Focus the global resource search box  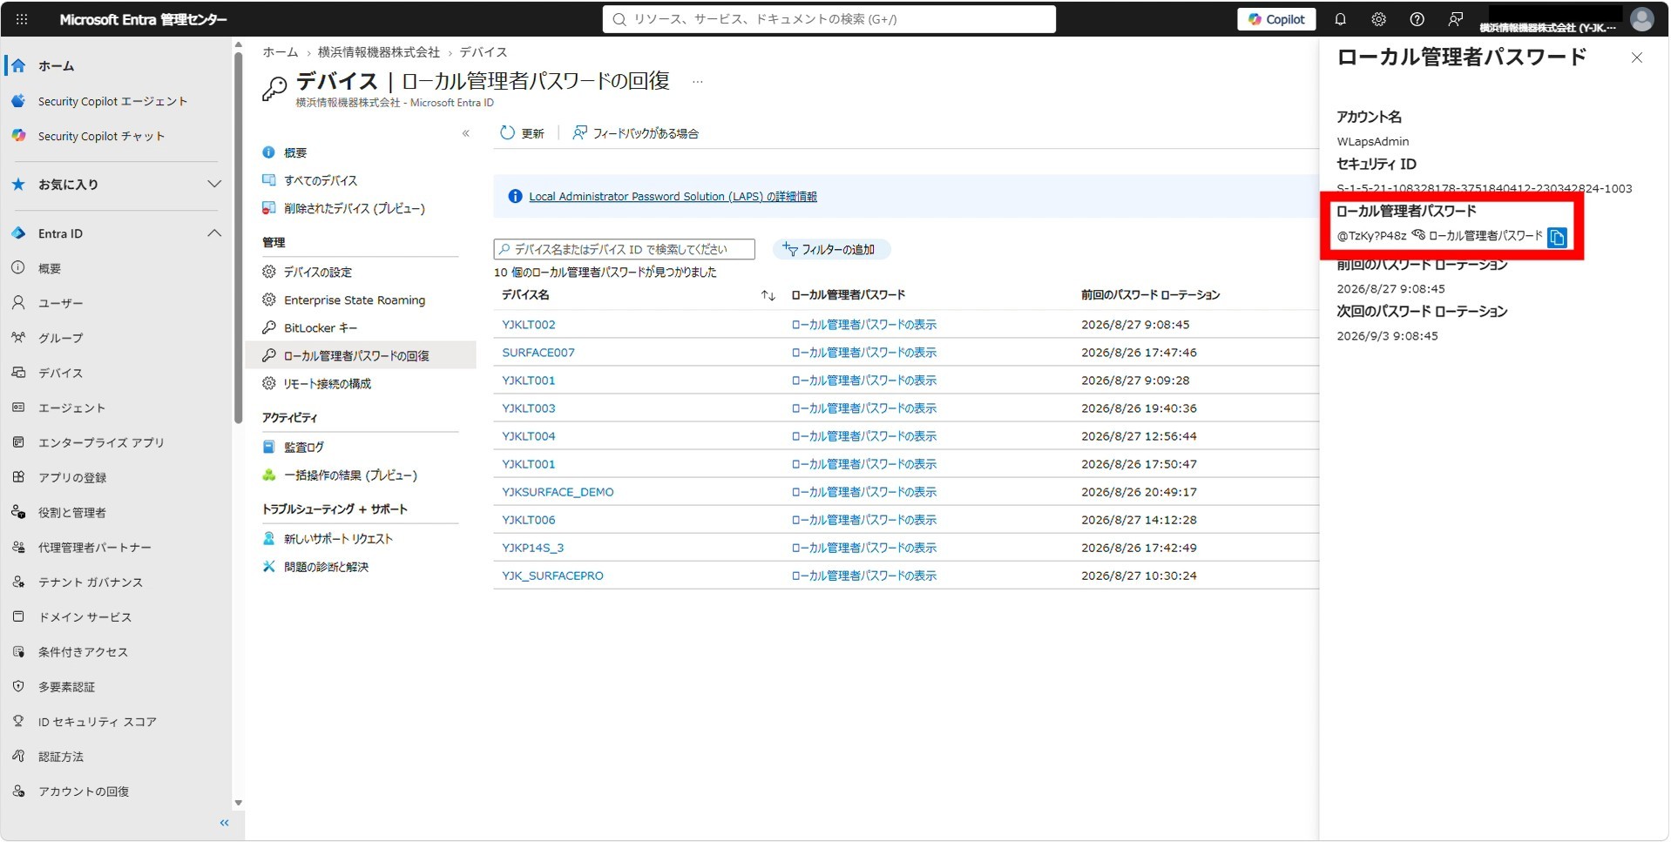coord(829,19)
